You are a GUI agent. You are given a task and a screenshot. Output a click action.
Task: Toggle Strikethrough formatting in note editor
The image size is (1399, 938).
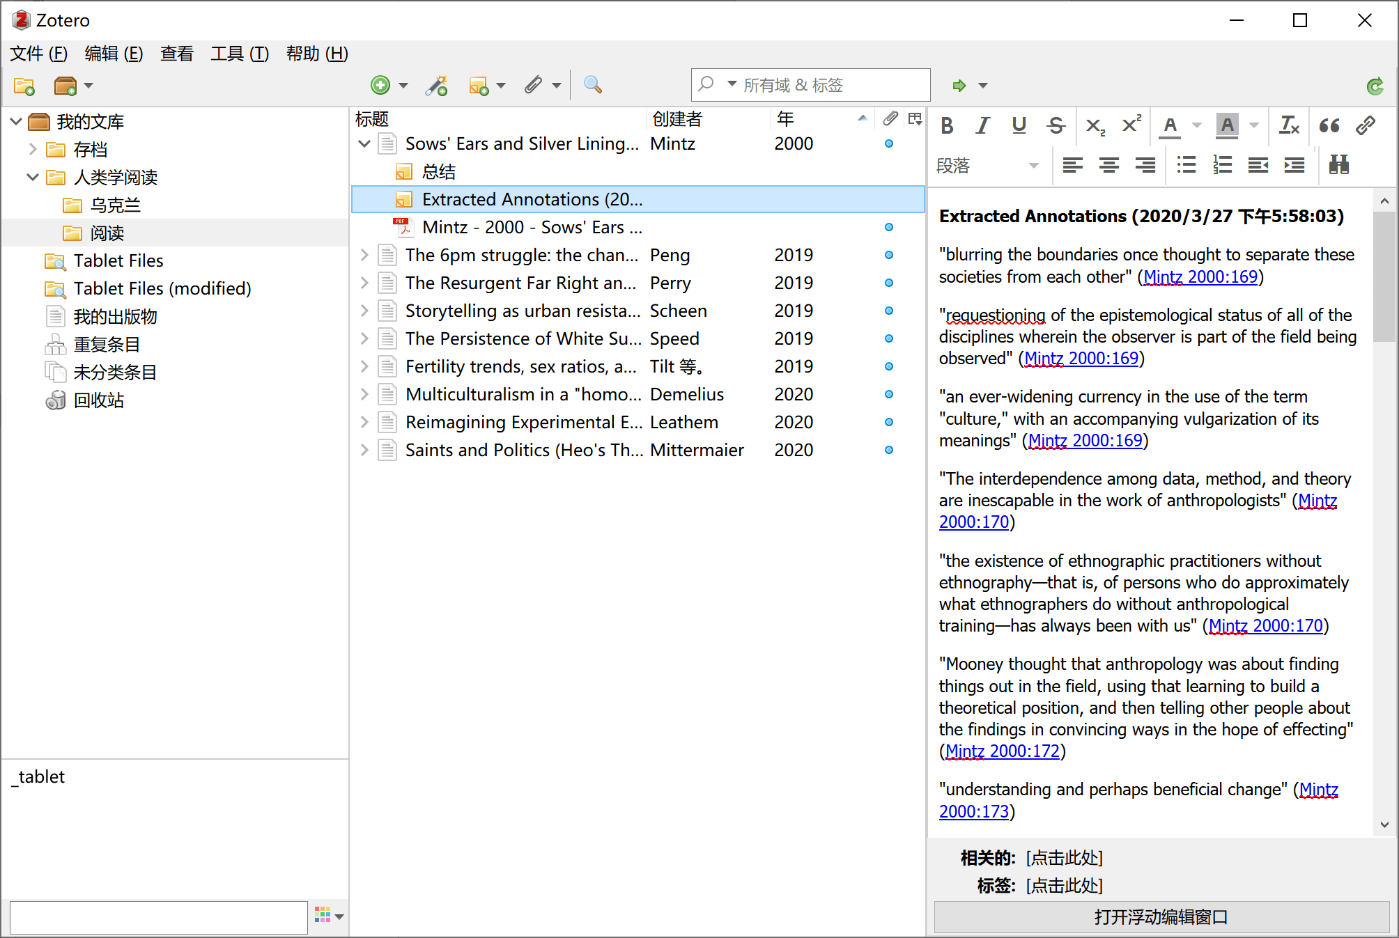[x=1056, y=125]
